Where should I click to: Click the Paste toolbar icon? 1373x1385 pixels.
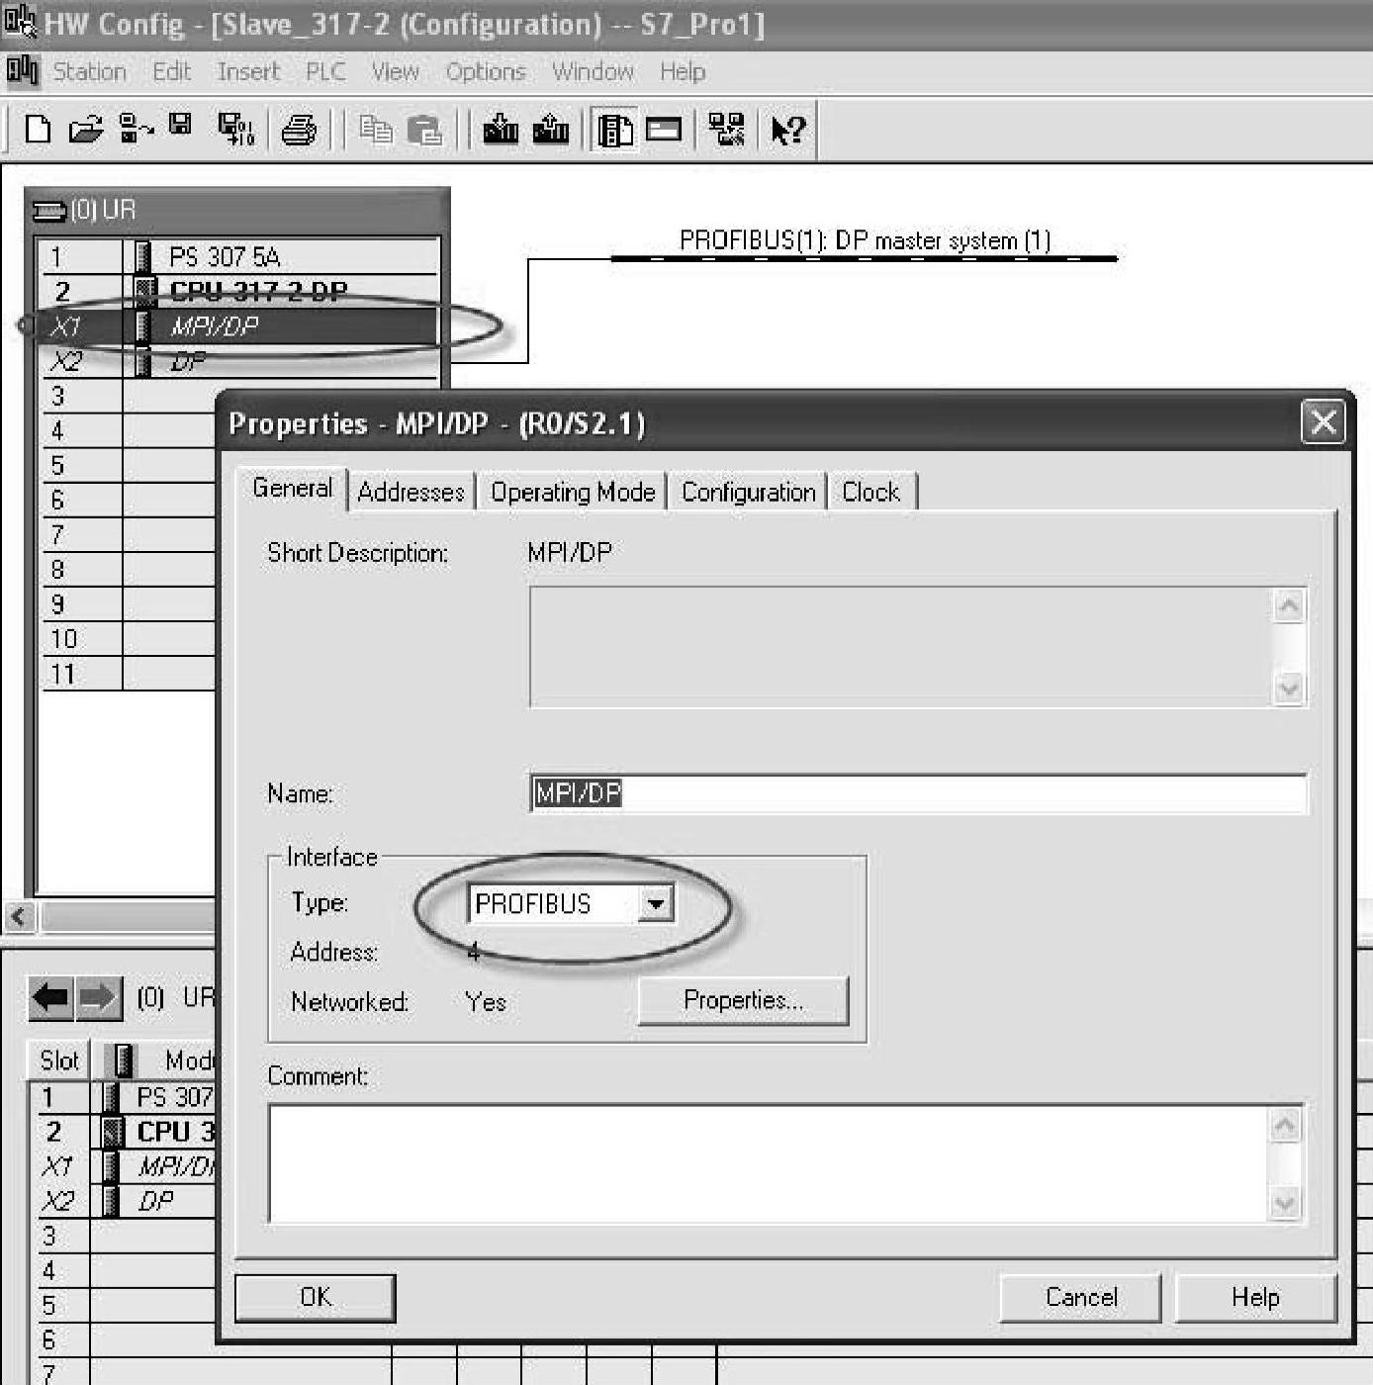pos(424,130)
